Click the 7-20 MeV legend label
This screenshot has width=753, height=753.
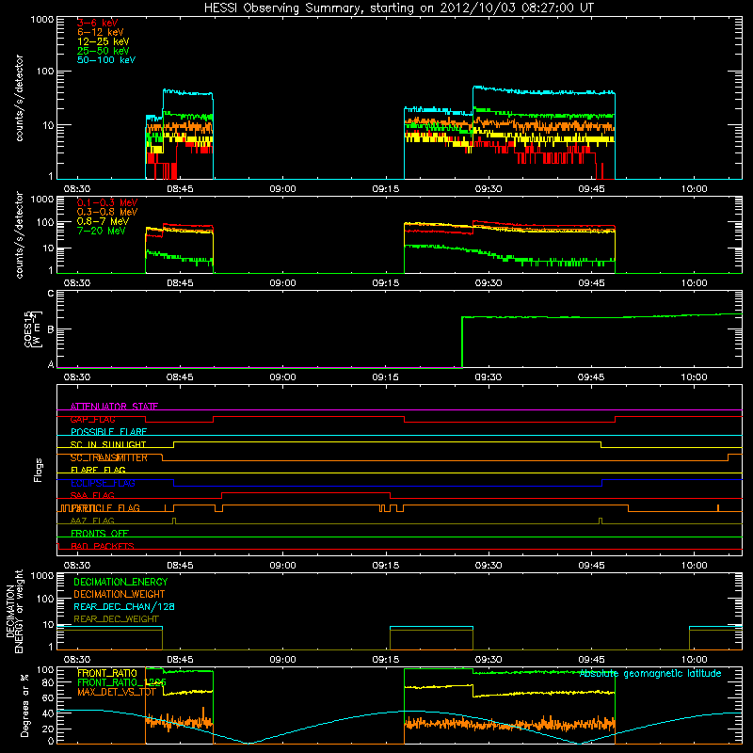(x=102, y=231)
